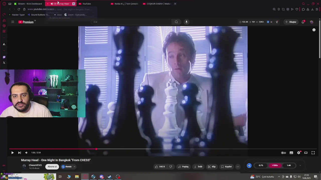Click the YouTube search magnifier button
The width and height of the screenshot is (321, 180).
[176, 22]
